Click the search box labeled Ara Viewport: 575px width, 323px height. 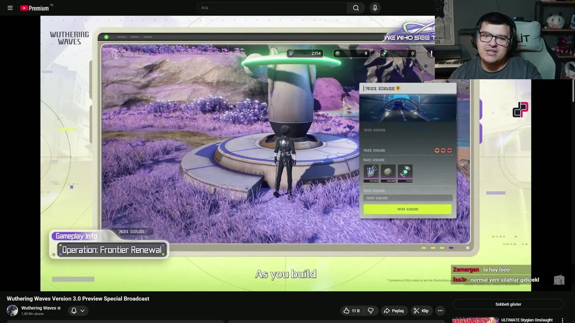coord(272,8)
